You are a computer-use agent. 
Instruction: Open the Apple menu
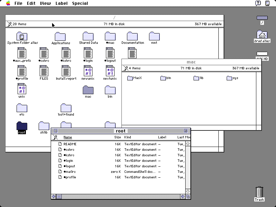8,3
